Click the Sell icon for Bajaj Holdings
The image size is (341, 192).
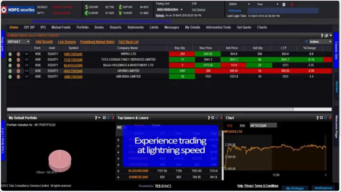click(x=18, y=65)
